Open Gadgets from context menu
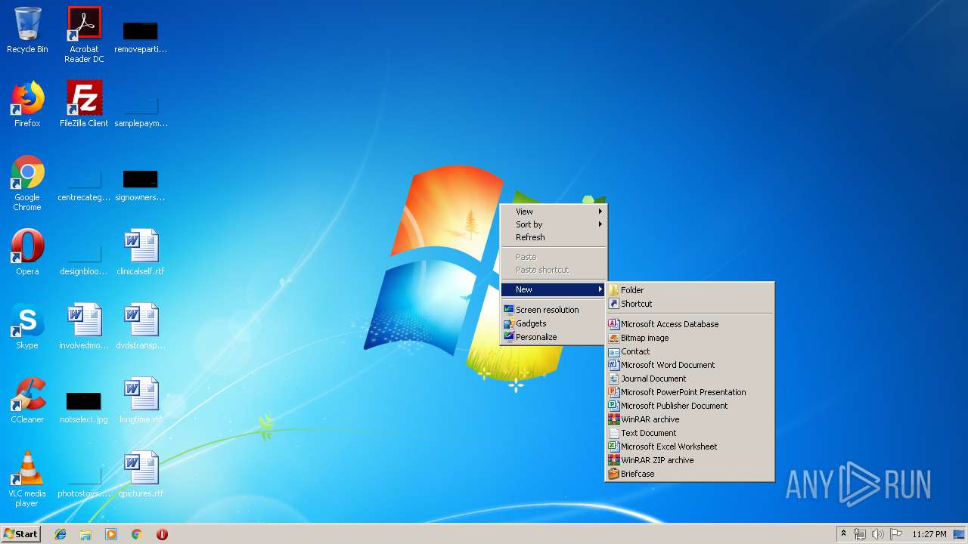The height and width of the screenshot is (544, 968). point(554,323)
